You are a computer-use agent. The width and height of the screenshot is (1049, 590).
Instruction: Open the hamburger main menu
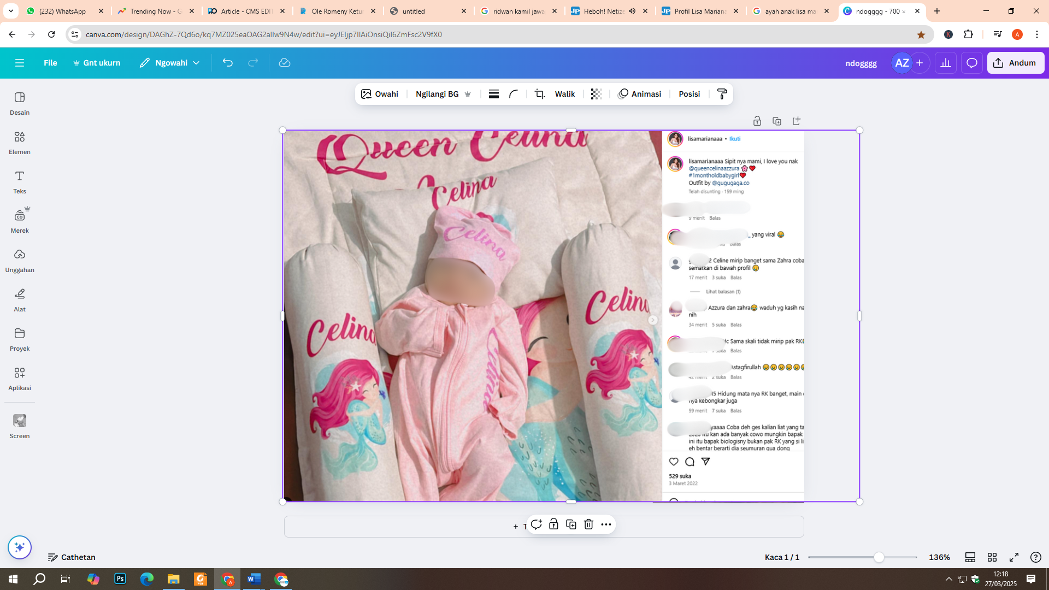pos(20,63)
